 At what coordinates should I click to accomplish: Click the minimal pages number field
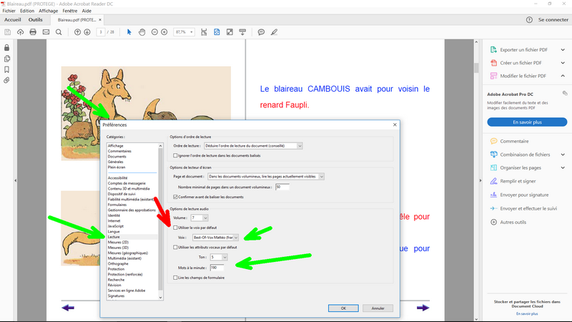tap(282, 187)
